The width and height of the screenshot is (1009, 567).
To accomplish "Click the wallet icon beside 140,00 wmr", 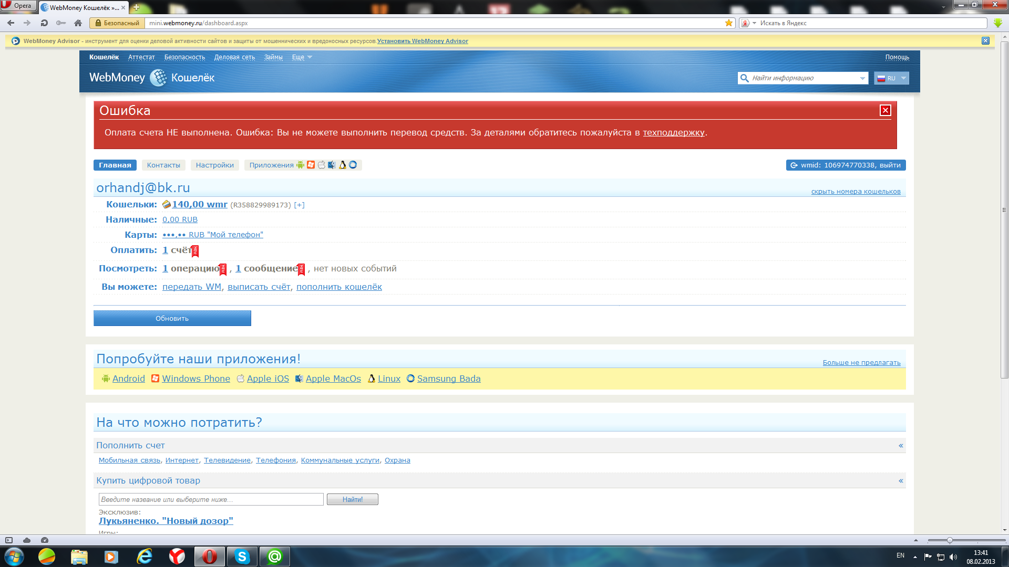I will pos(166,205).
